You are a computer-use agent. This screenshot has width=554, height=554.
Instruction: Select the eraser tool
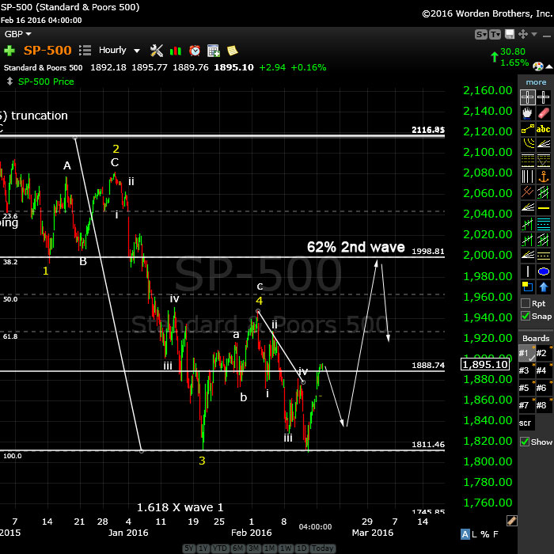coord(544,113)
